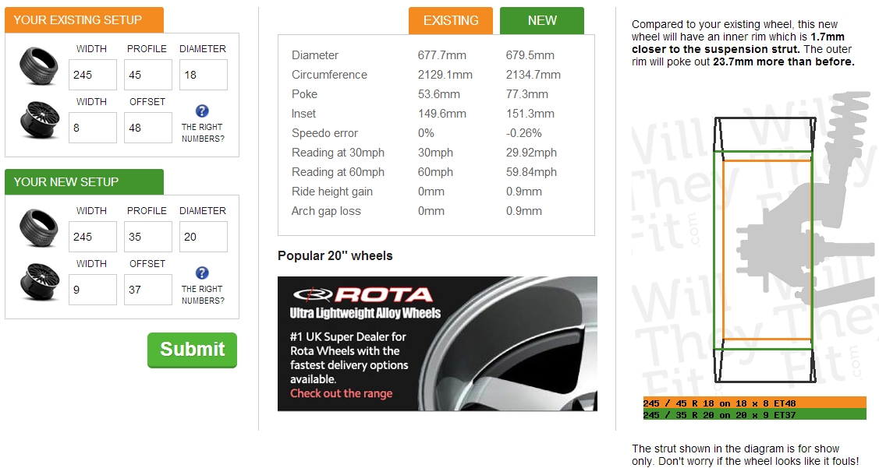Click the new setup tyre icon
The height and width of the screenshot is (475, 879).
tap(39, 228)
